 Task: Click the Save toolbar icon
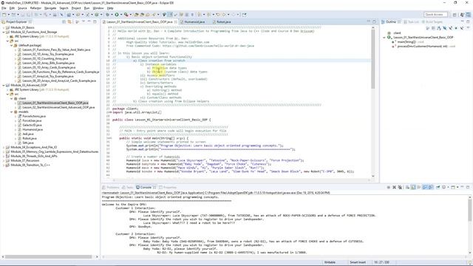click(x=22, y=15)
